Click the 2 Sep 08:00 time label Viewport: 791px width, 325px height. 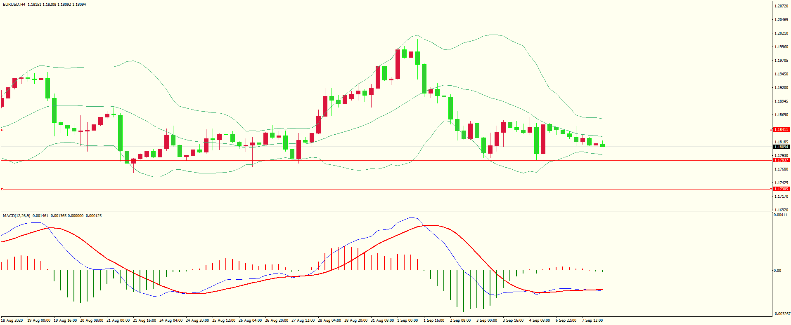[x=460, y=320]
